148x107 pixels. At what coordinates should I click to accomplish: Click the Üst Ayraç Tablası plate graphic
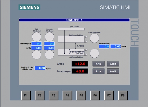point(71,39)
